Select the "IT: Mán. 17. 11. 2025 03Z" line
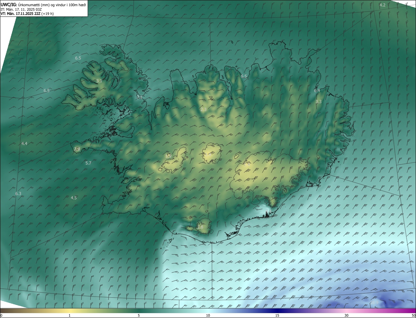 21,9
